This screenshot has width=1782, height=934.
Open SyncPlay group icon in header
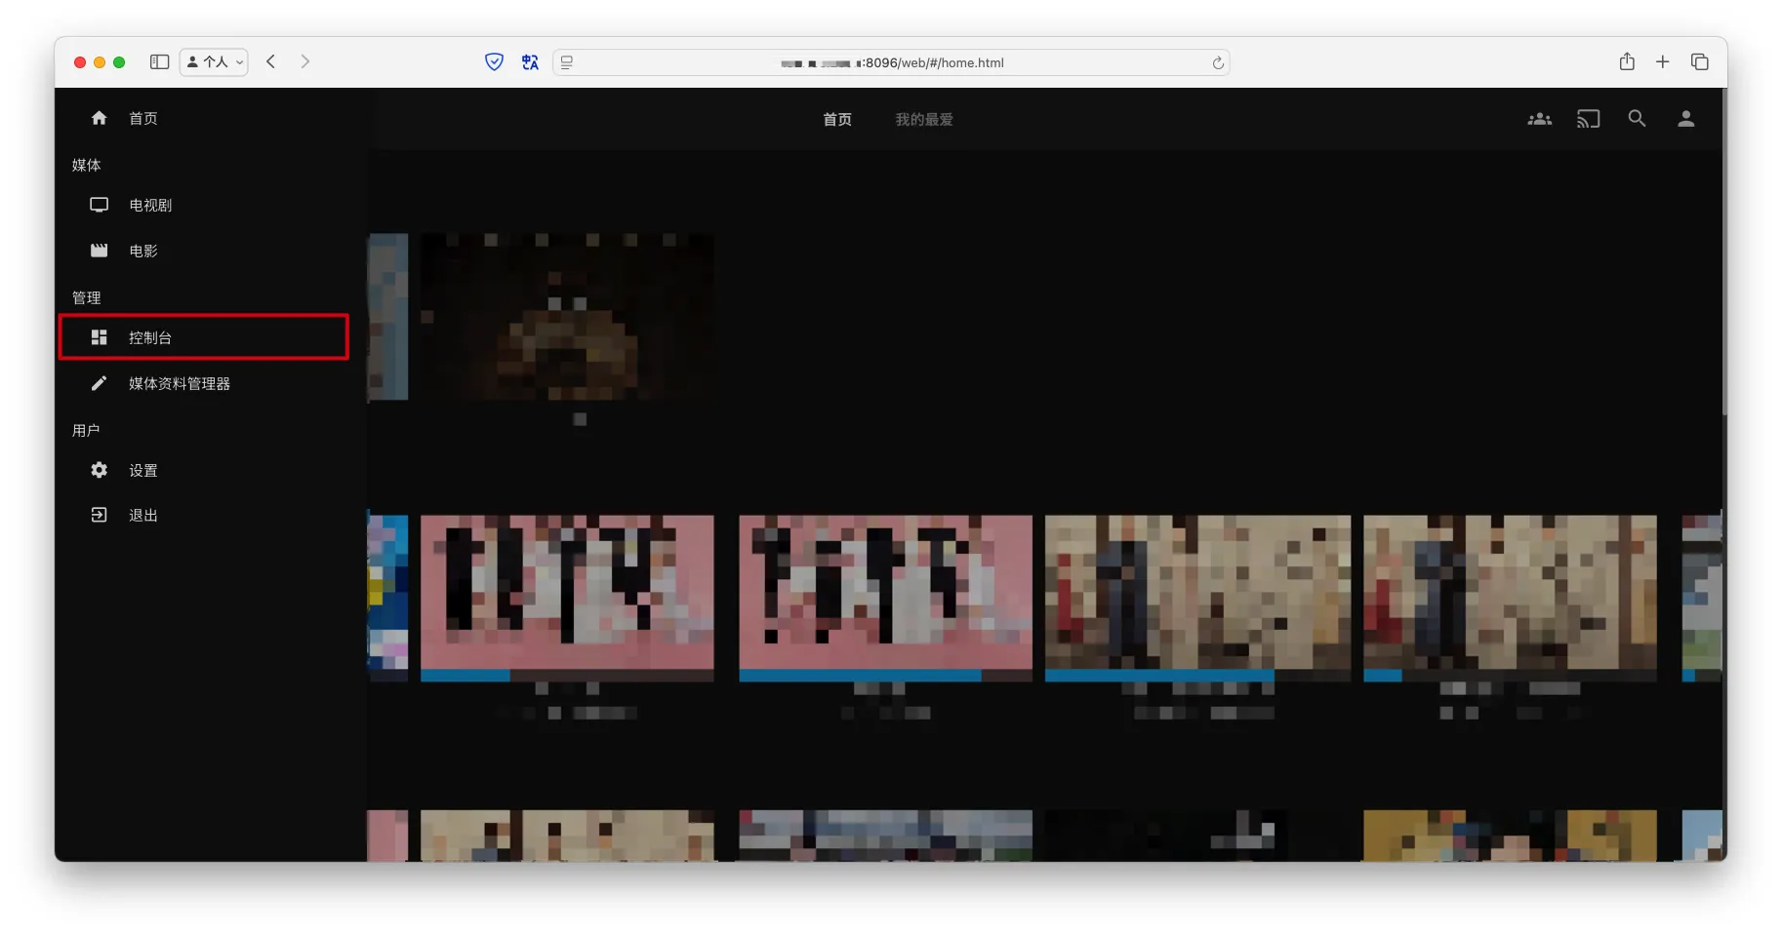[x=1539, y=119]
